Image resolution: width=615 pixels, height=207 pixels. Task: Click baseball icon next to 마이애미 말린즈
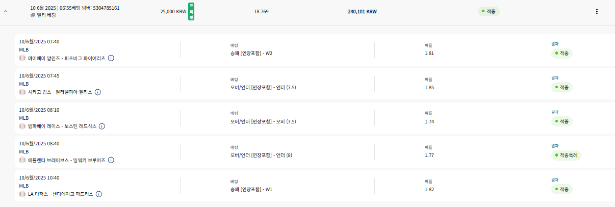tap(22, 58)
